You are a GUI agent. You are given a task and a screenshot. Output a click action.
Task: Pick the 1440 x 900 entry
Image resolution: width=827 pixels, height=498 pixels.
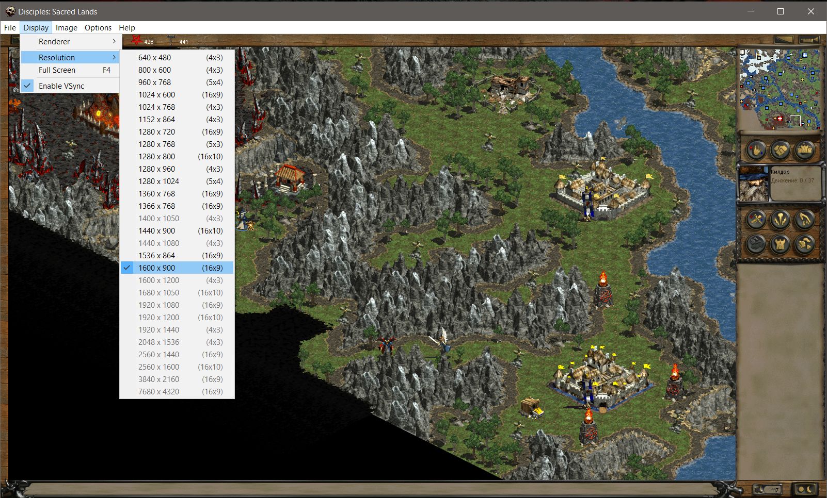(x=177, y=231)
